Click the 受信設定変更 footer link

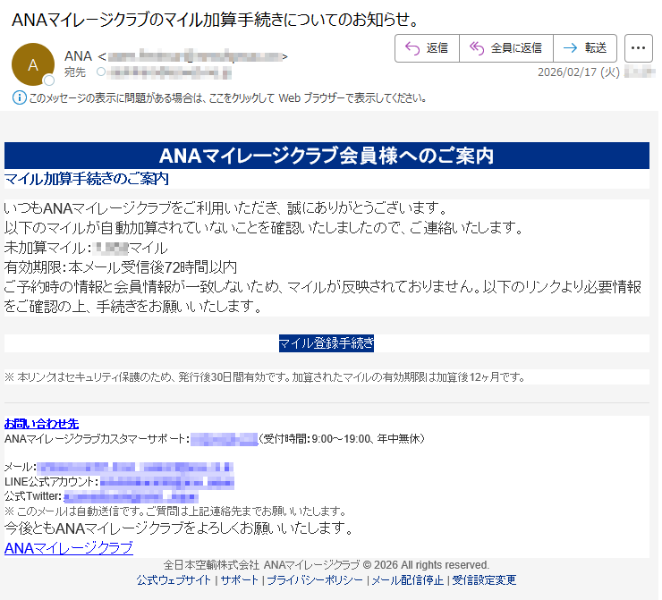484,579
